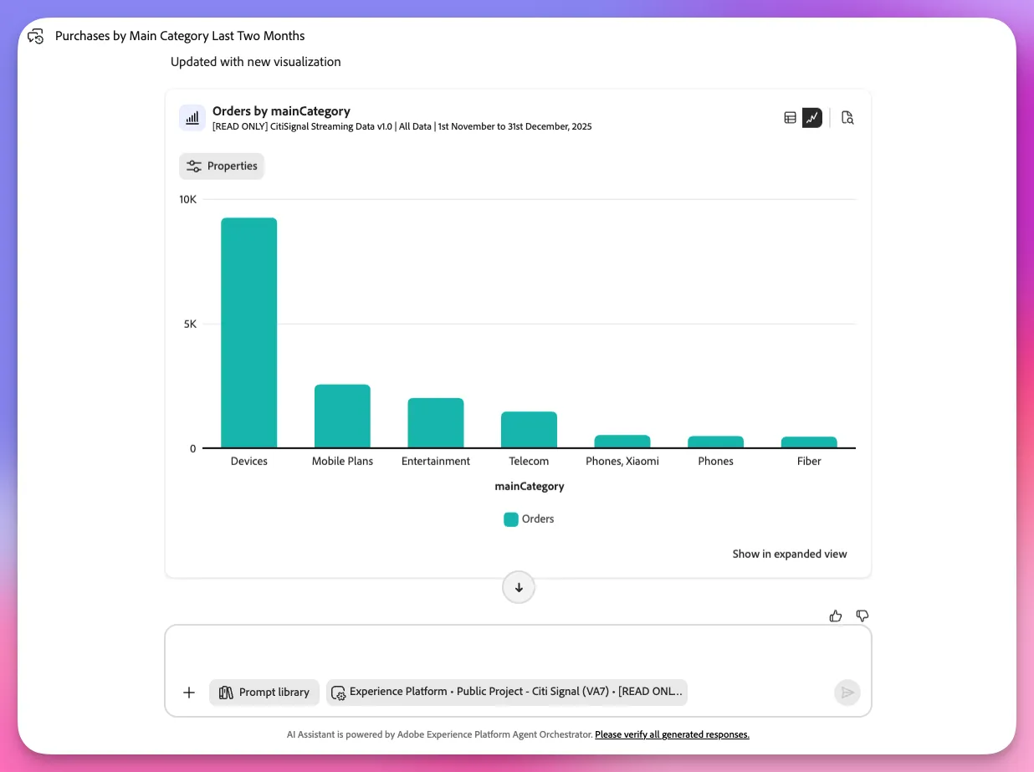Viewport: 1034px width, 772px height.
Task: Open the conversation history icon
Action: (x=35, y=37)
